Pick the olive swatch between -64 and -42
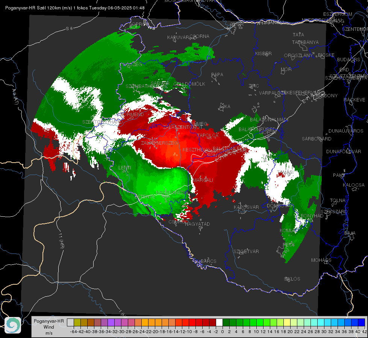This screenshot has height=338, width=368. 77,322
